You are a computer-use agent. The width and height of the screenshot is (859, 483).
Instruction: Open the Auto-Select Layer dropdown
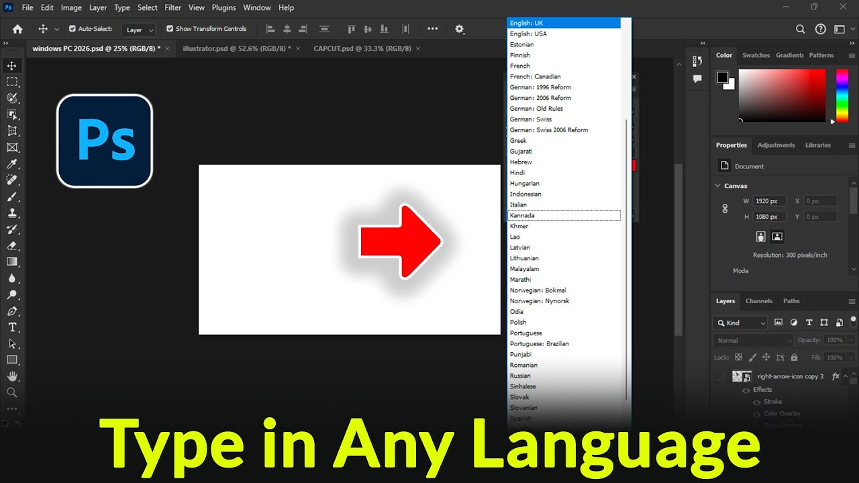[140, 30]
